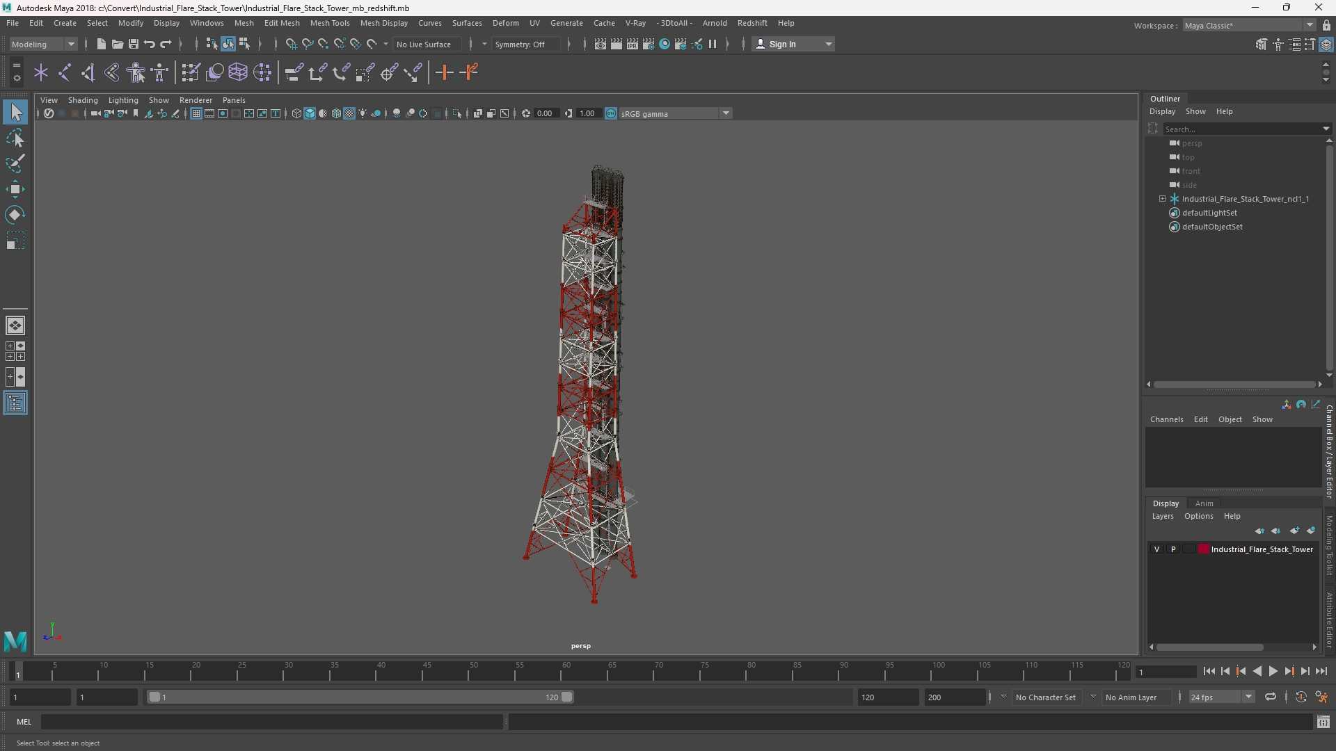The width and height of the screenshot is (1336, 751).
Task: Toggle viewport grid display icon
Action: [x=196, y=113]
